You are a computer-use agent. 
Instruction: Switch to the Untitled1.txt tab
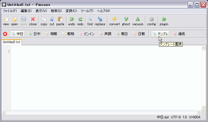[x=12, y=42]
